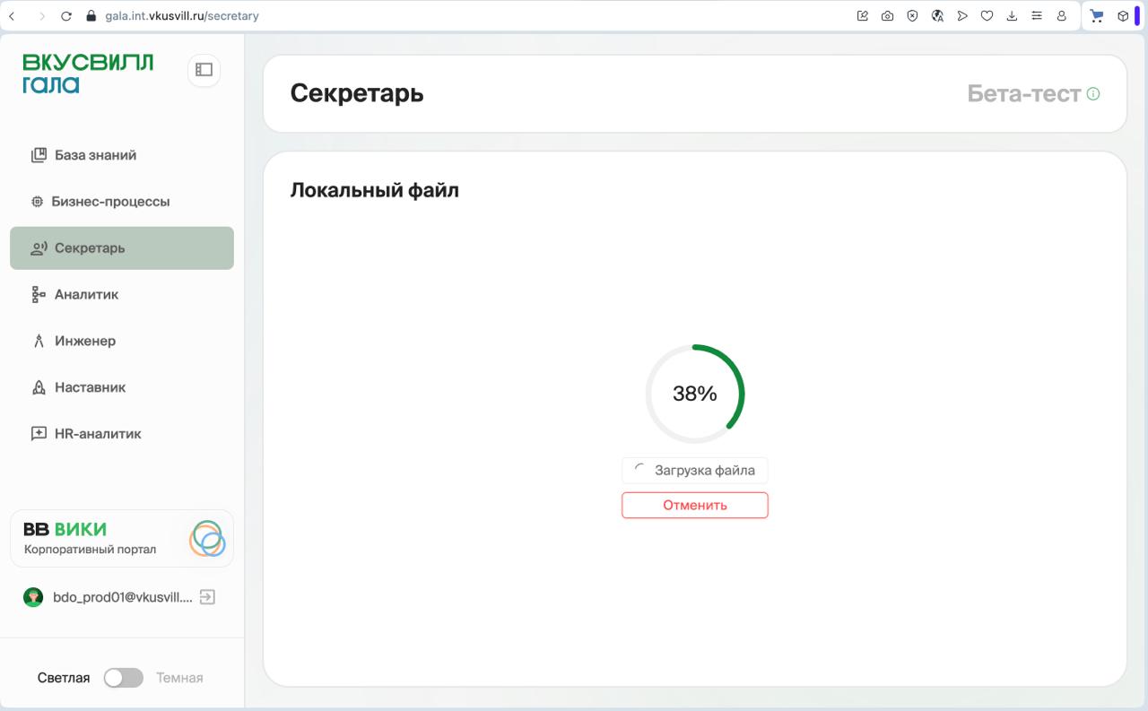Click the 38% circular progress indicator
This screenshot has height=711, width=1148.
[x=695, y=394]
